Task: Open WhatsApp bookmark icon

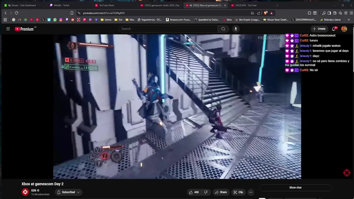Action: pos(55,20)
